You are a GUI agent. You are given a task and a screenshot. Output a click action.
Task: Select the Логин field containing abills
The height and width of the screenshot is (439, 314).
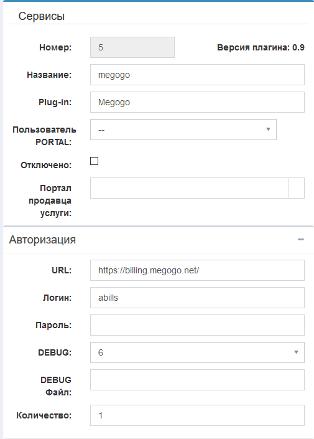pyautogui.click(x=197, y=298)
